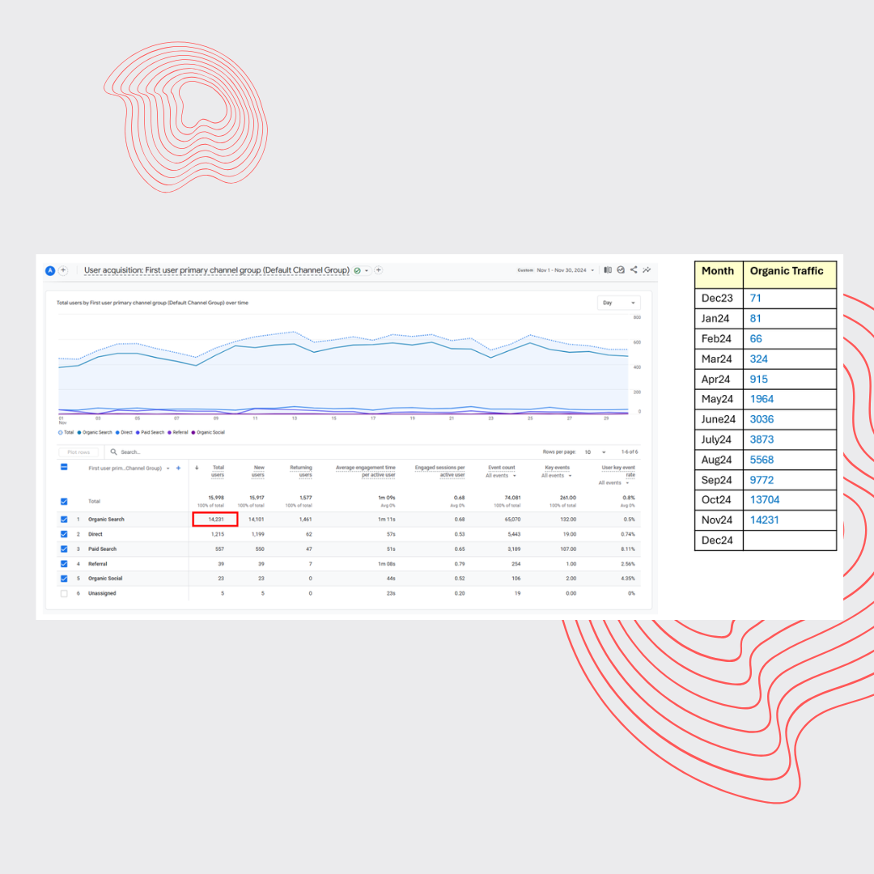Screen dimensions: 874x874
Task: Sort by the Returning users column header
Action: 300,471
